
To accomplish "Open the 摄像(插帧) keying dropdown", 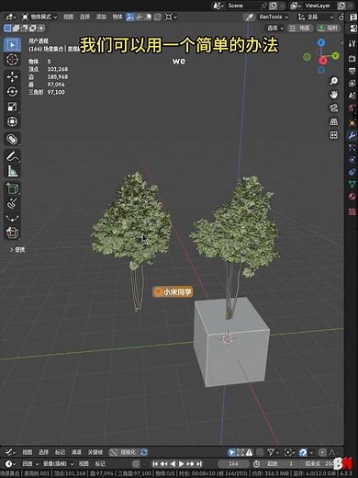I will (58, 463).
